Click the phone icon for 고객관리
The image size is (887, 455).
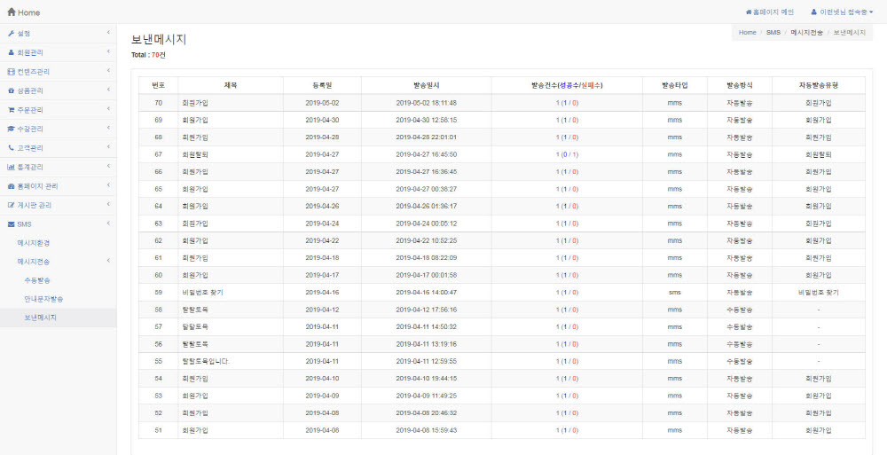(11, 148)
